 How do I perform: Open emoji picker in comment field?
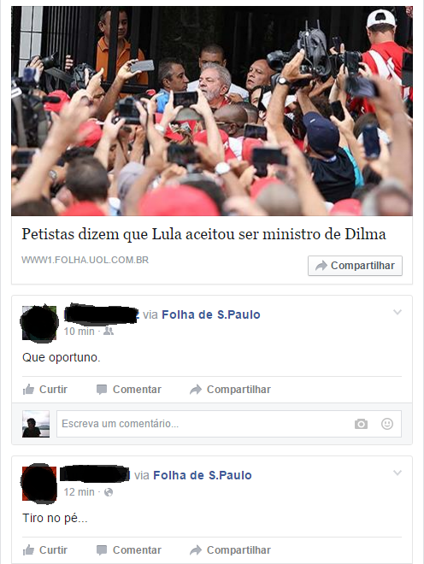(387, 424)
